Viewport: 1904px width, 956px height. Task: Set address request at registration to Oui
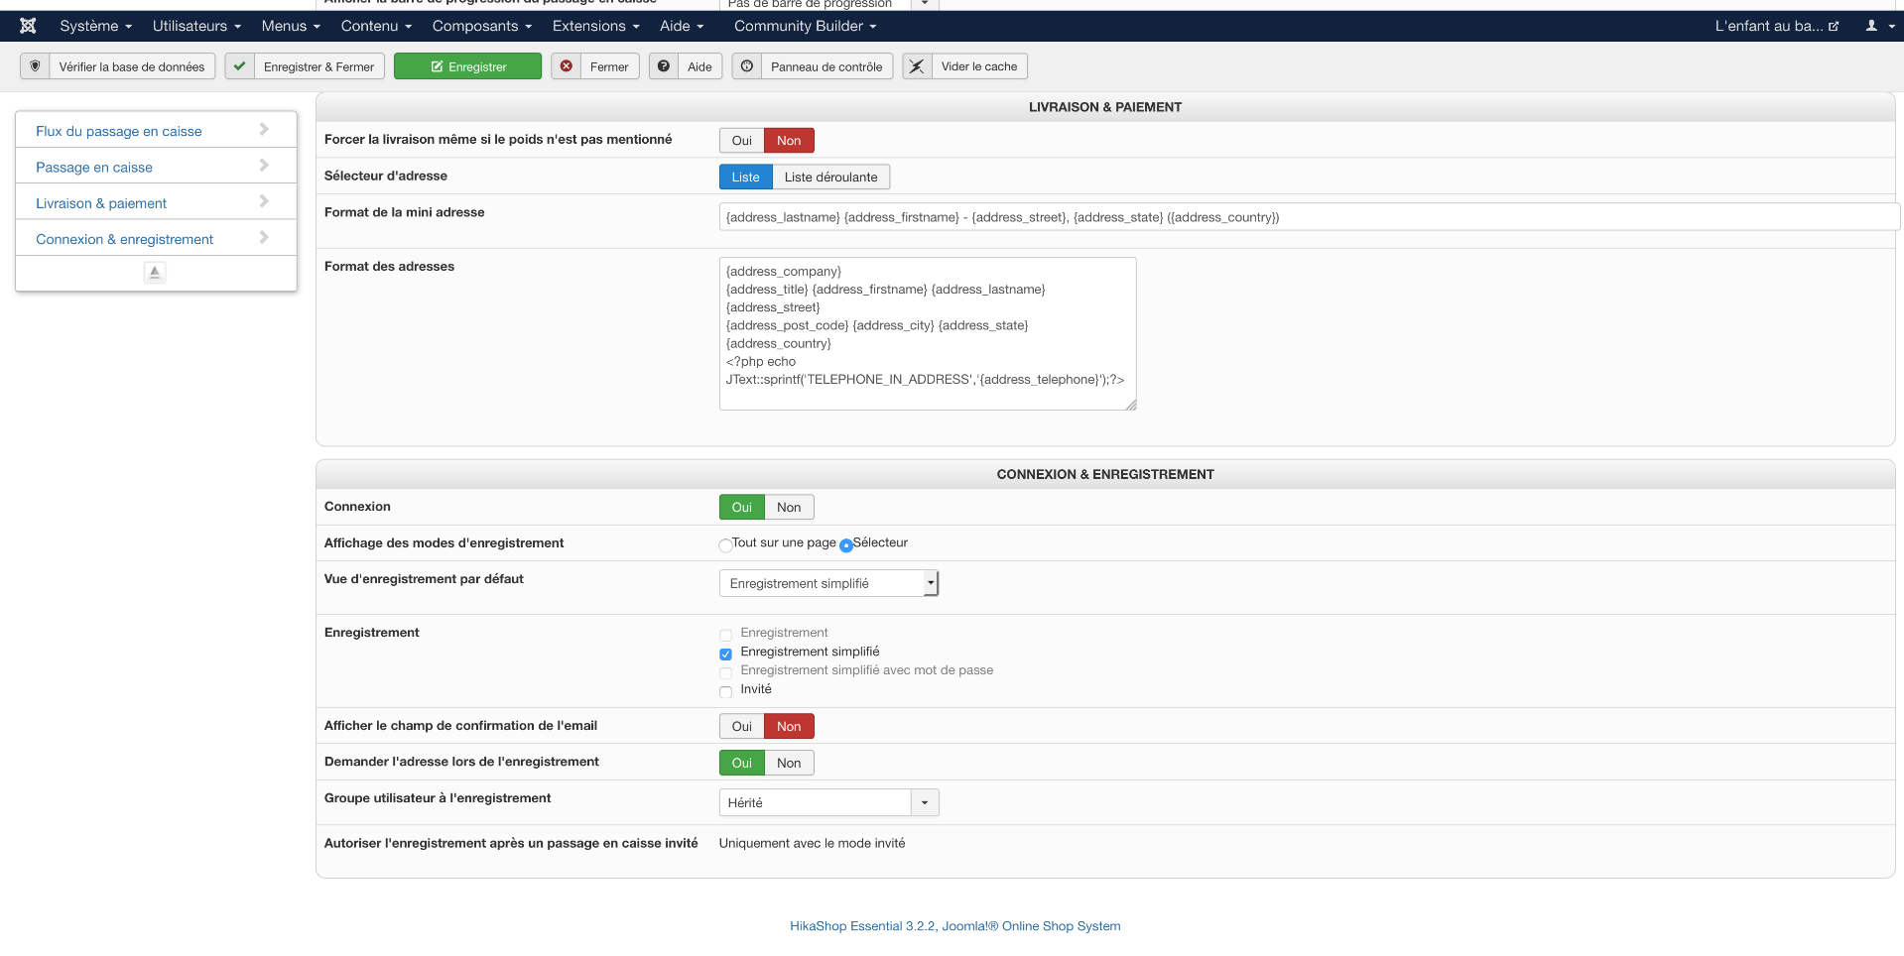pos(741,764)
